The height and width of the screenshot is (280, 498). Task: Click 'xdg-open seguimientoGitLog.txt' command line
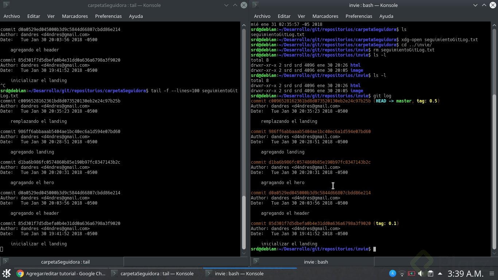[439, 40]
